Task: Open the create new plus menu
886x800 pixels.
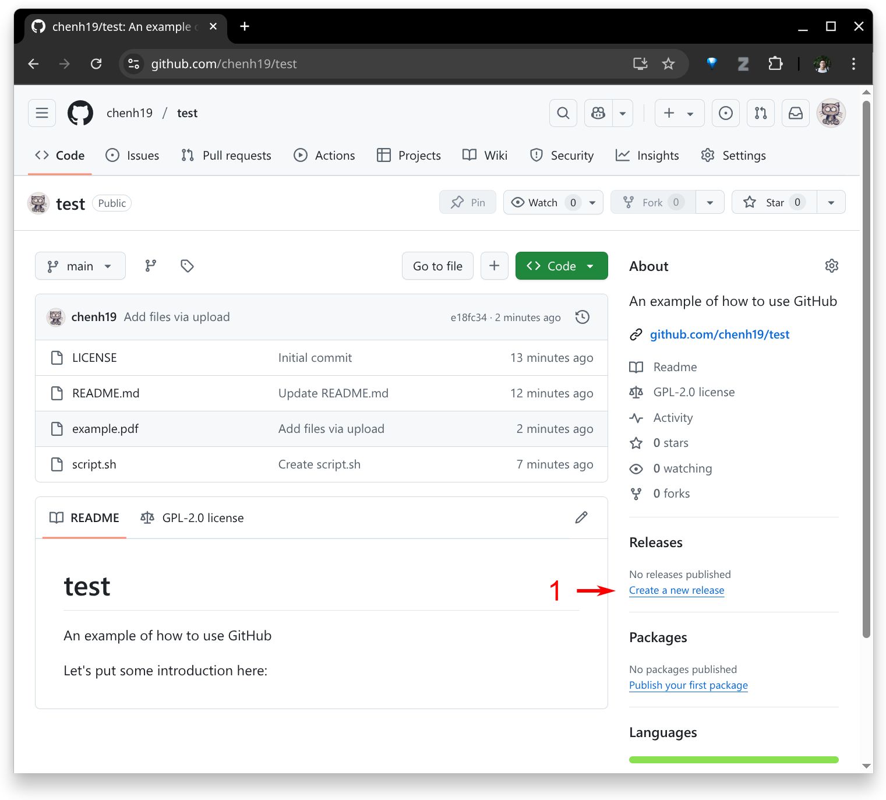Action: click(679, 113)
